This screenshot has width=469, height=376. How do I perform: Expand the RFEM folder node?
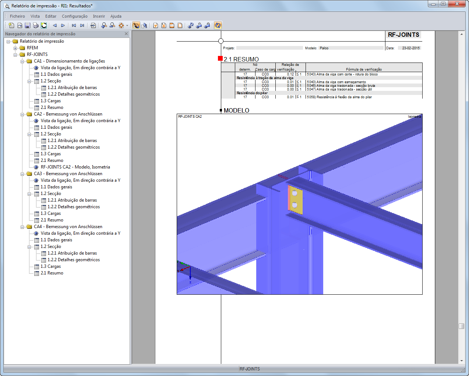tap(15, 48)
